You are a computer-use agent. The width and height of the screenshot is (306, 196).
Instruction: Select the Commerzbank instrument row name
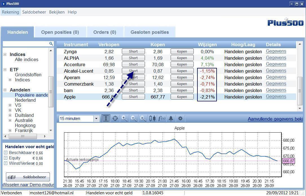point(79,84)
